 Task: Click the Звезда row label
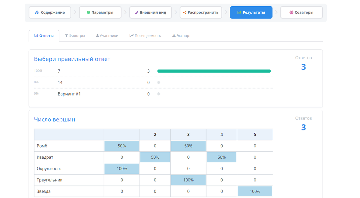44,192
